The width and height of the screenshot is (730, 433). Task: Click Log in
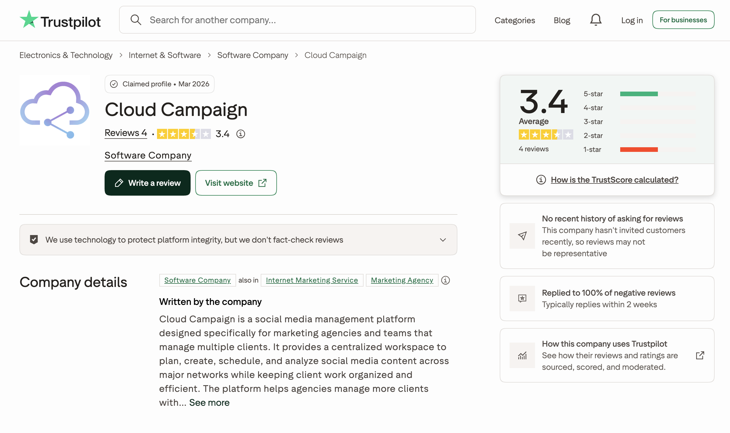[632, 20]
